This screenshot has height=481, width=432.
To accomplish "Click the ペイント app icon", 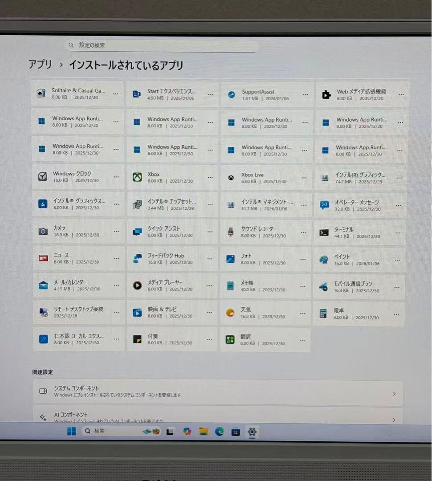I will 324,259.
